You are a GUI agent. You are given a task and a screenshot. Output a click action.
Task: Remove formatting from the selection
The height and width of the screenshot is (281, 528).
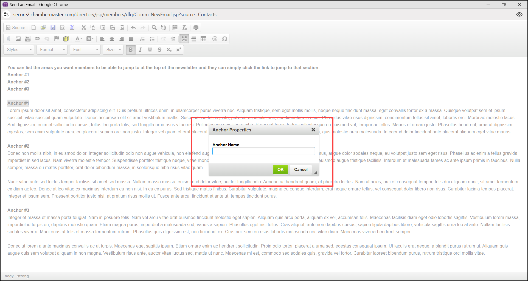click(x=185, y=27)
